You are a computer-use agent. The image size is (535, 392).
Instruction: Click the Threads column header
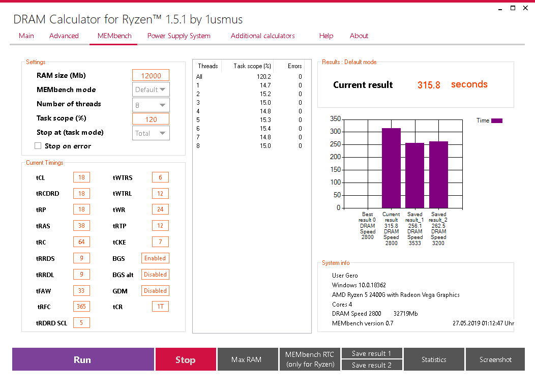(208, 66)
